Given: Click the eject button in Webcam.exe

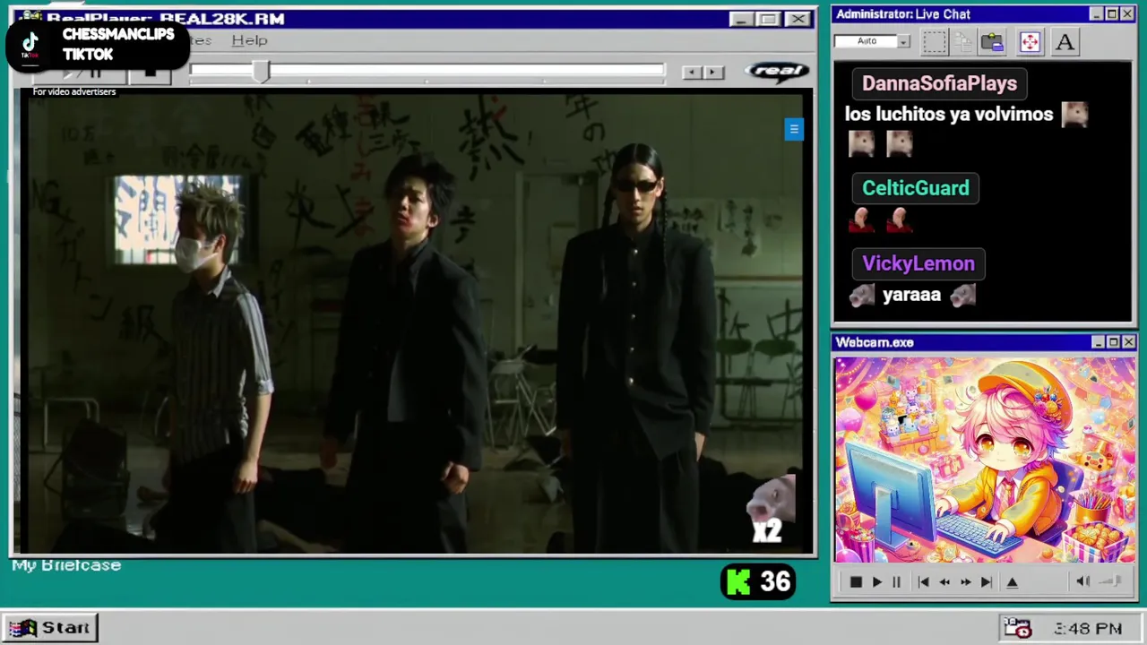Looking at the screenshot, I should [1013, 582].
